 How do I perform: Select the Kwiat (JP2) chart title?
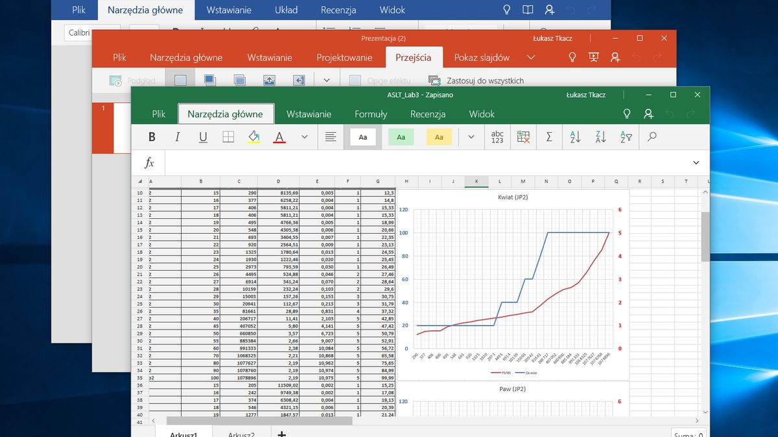[512, 197]
